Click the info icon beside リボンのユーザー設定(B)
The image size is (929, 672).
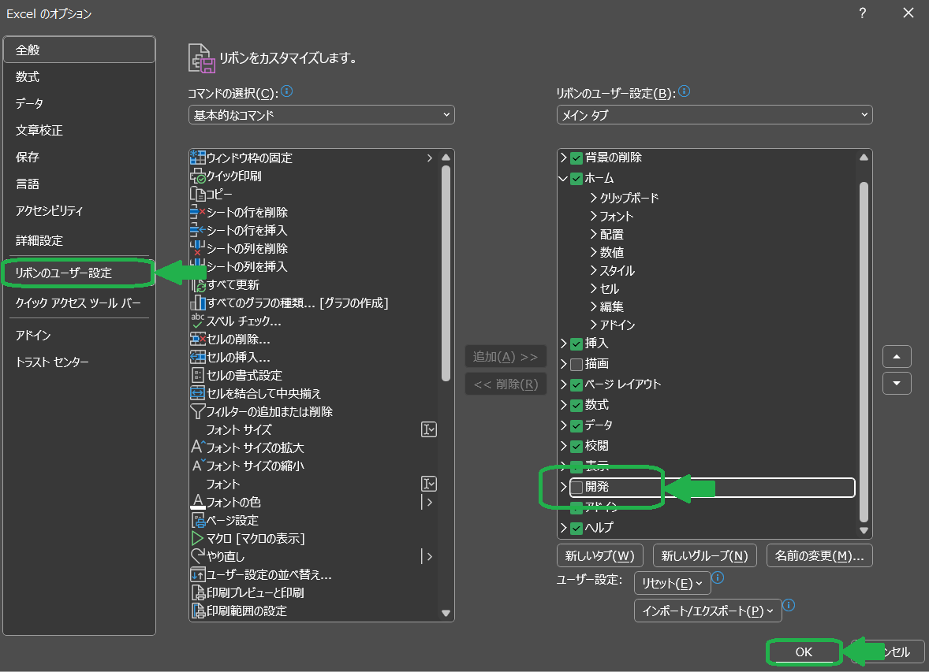[x=684, y=91]
